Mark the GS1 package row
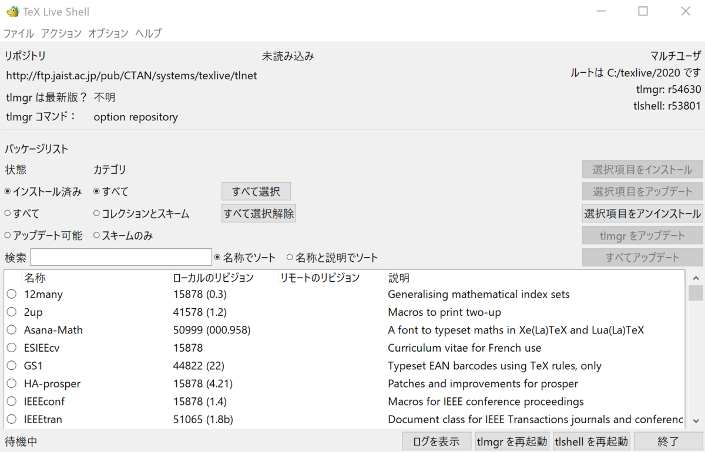This screenshot has height=452, width=705. click(x=12, y=366)
